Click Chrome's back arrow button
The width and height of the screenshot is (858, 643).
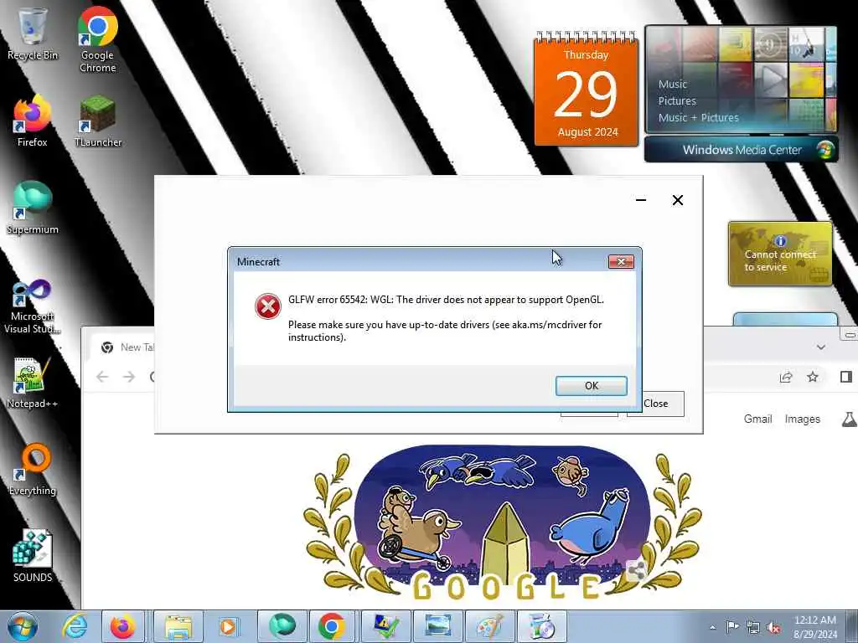pyautogui.click(x=102, y=377)
